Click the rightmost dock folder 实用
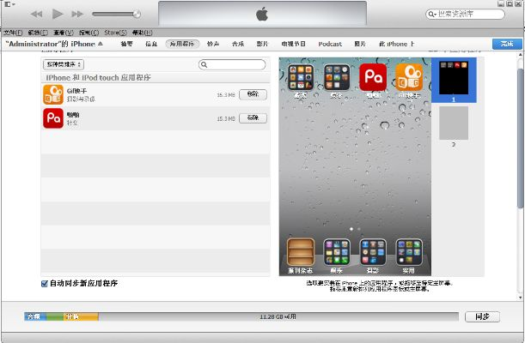 point(408,251)
